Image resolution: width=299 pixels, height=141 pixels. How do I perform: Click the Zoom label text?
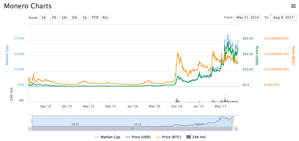[x=33, y=18]
